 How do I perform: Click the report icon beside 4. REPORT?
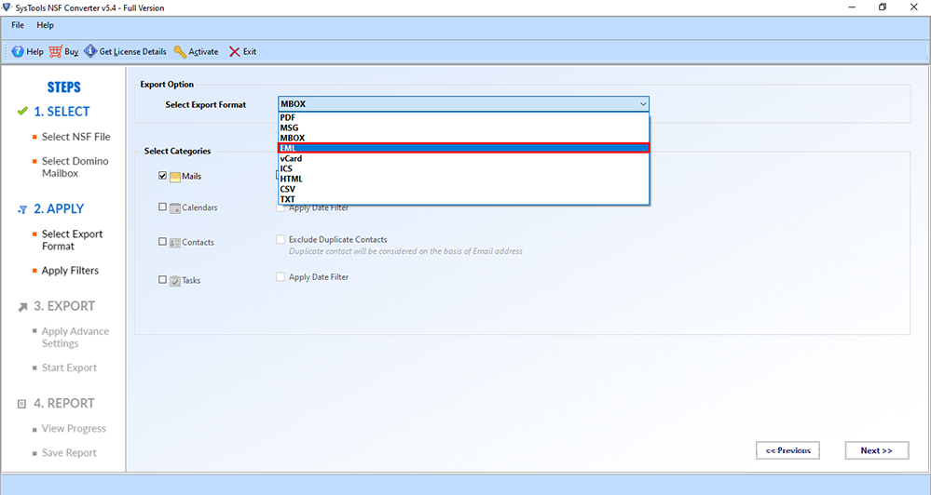point(22,404)
